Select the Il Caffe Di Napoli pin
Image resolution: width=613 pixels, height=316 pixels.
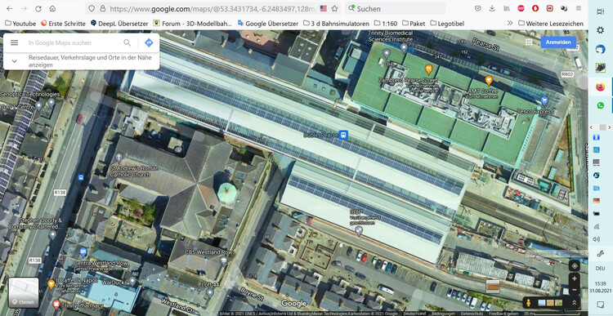coord(51,284)
